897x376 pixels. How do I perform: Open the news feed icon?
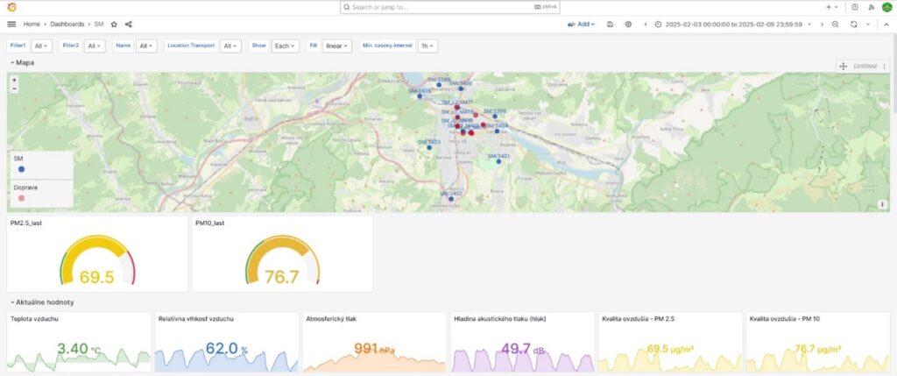tap(872, 7)
